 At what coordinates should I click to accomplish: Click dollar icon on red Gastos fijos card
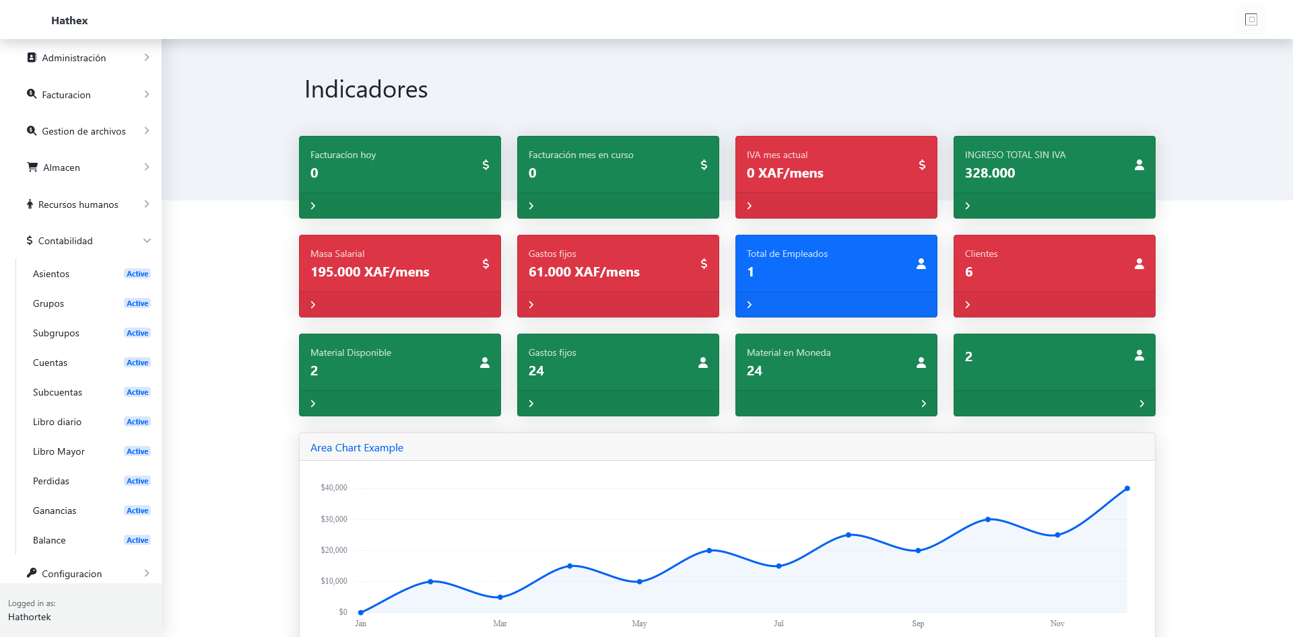coord(704,264)
